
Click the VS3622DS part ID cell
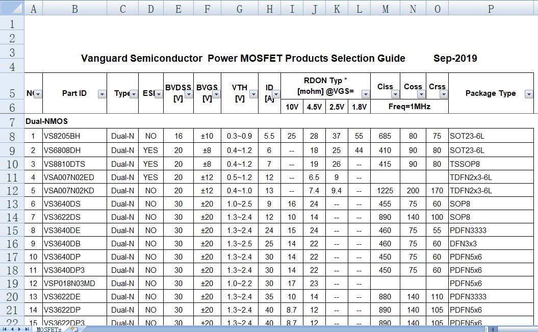pyautogui.click(x=75, y=217)
